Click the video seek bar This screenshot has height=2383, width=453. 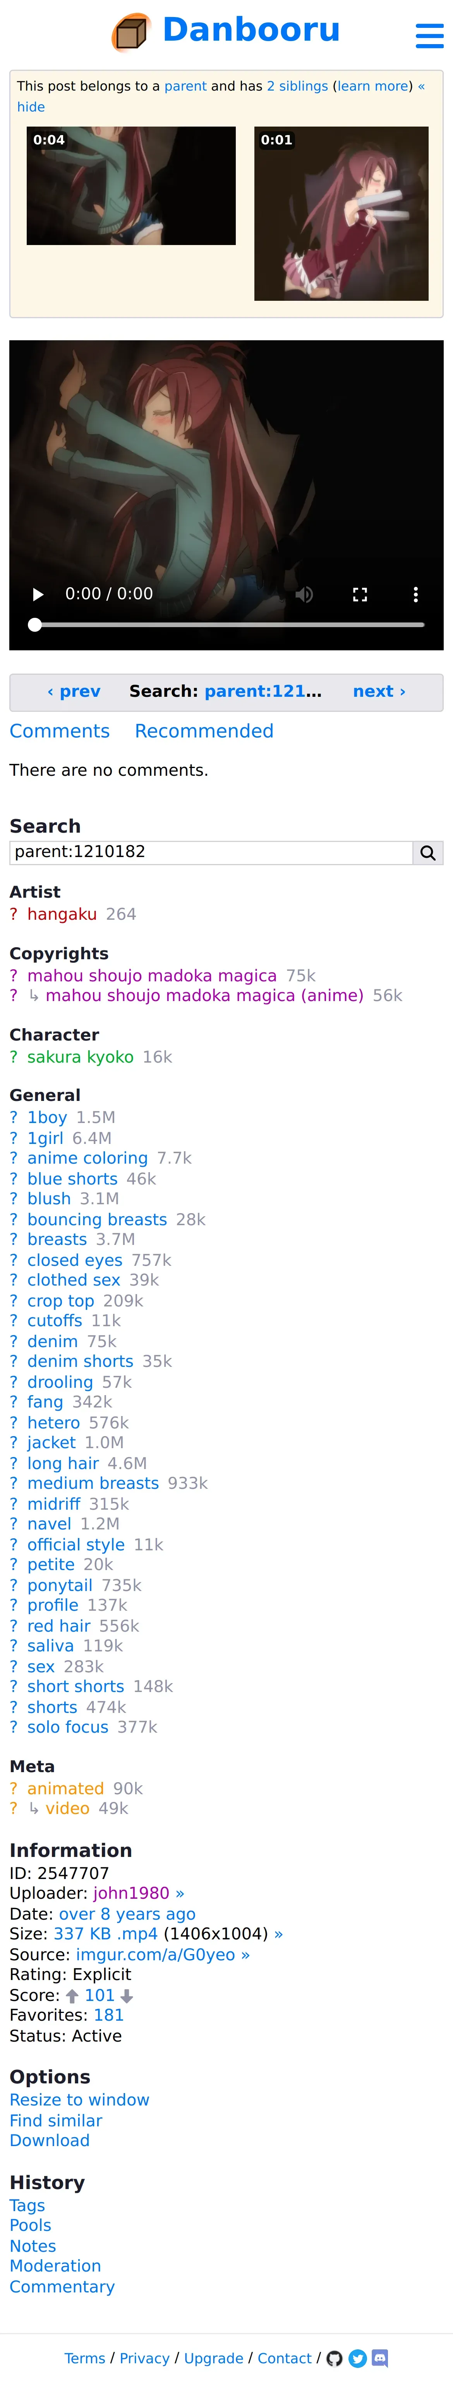[229, 624]
